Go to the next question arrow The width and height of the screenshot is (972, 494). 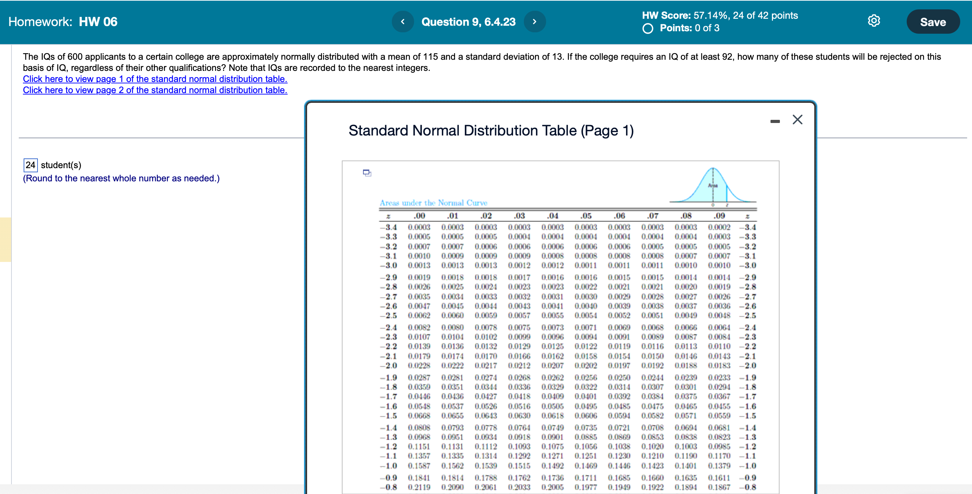pos(534,22)
